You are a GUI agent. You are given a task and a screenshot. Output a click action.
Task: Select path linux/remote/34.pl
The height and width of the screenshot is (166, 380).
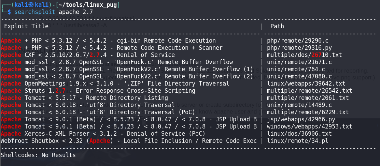298,141
